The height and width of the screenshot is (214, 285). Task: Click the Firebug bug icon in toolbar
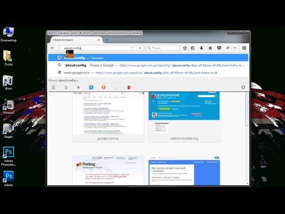click(x=228, y=48)
